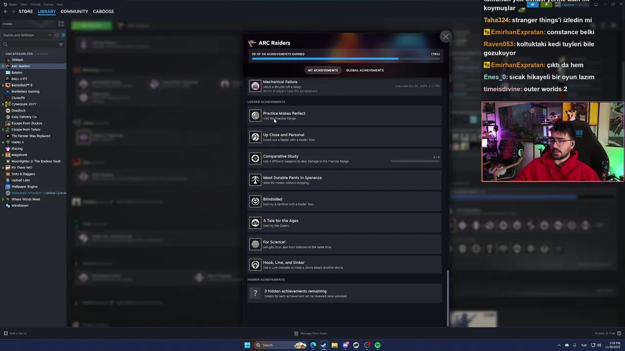Toggle the ready to play filter
The width and height of the screenshot is (625, 351).
tap(63, 35)
